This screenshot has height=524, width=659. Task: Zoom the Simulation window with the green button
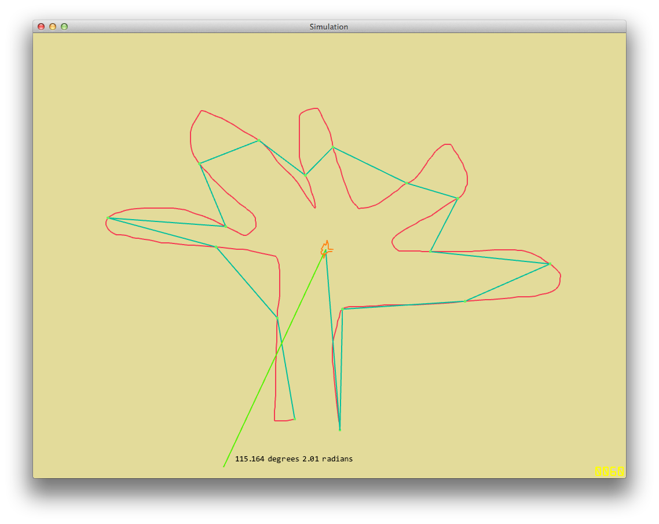point(64,27)
